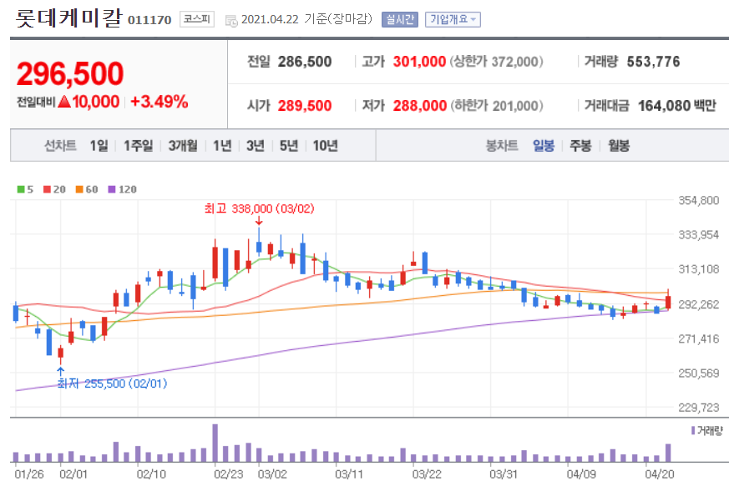The width and height of the screenshot is (729, 486).
Task: Click the 292,262 price axis label
Action: click(698, 304)
